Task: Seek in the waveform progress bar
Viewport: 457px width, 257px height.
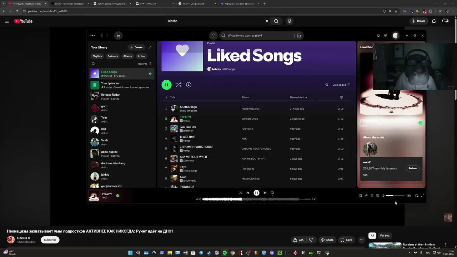Action: click(256, 199)
